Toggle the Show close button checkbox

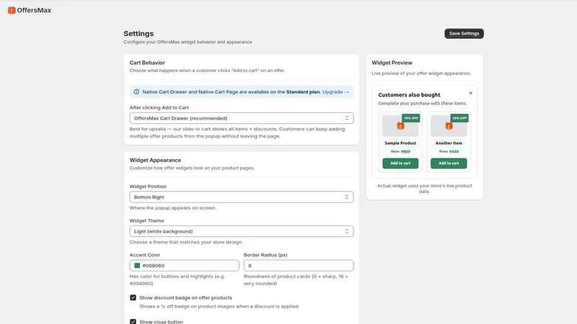point(133,321)
